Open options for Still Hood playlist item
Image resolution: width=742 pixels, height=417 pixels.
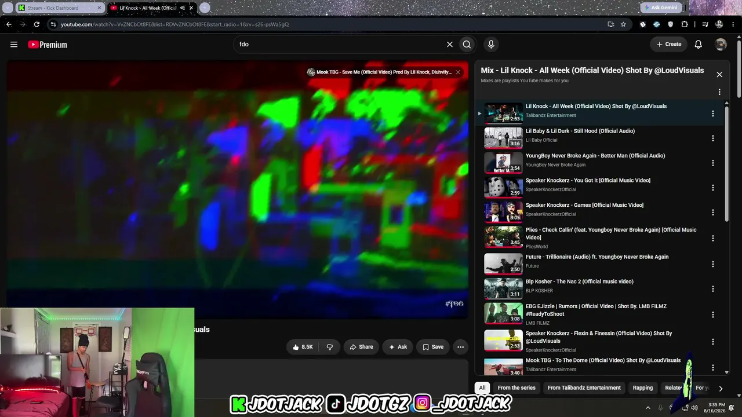[x=713, y=138]
